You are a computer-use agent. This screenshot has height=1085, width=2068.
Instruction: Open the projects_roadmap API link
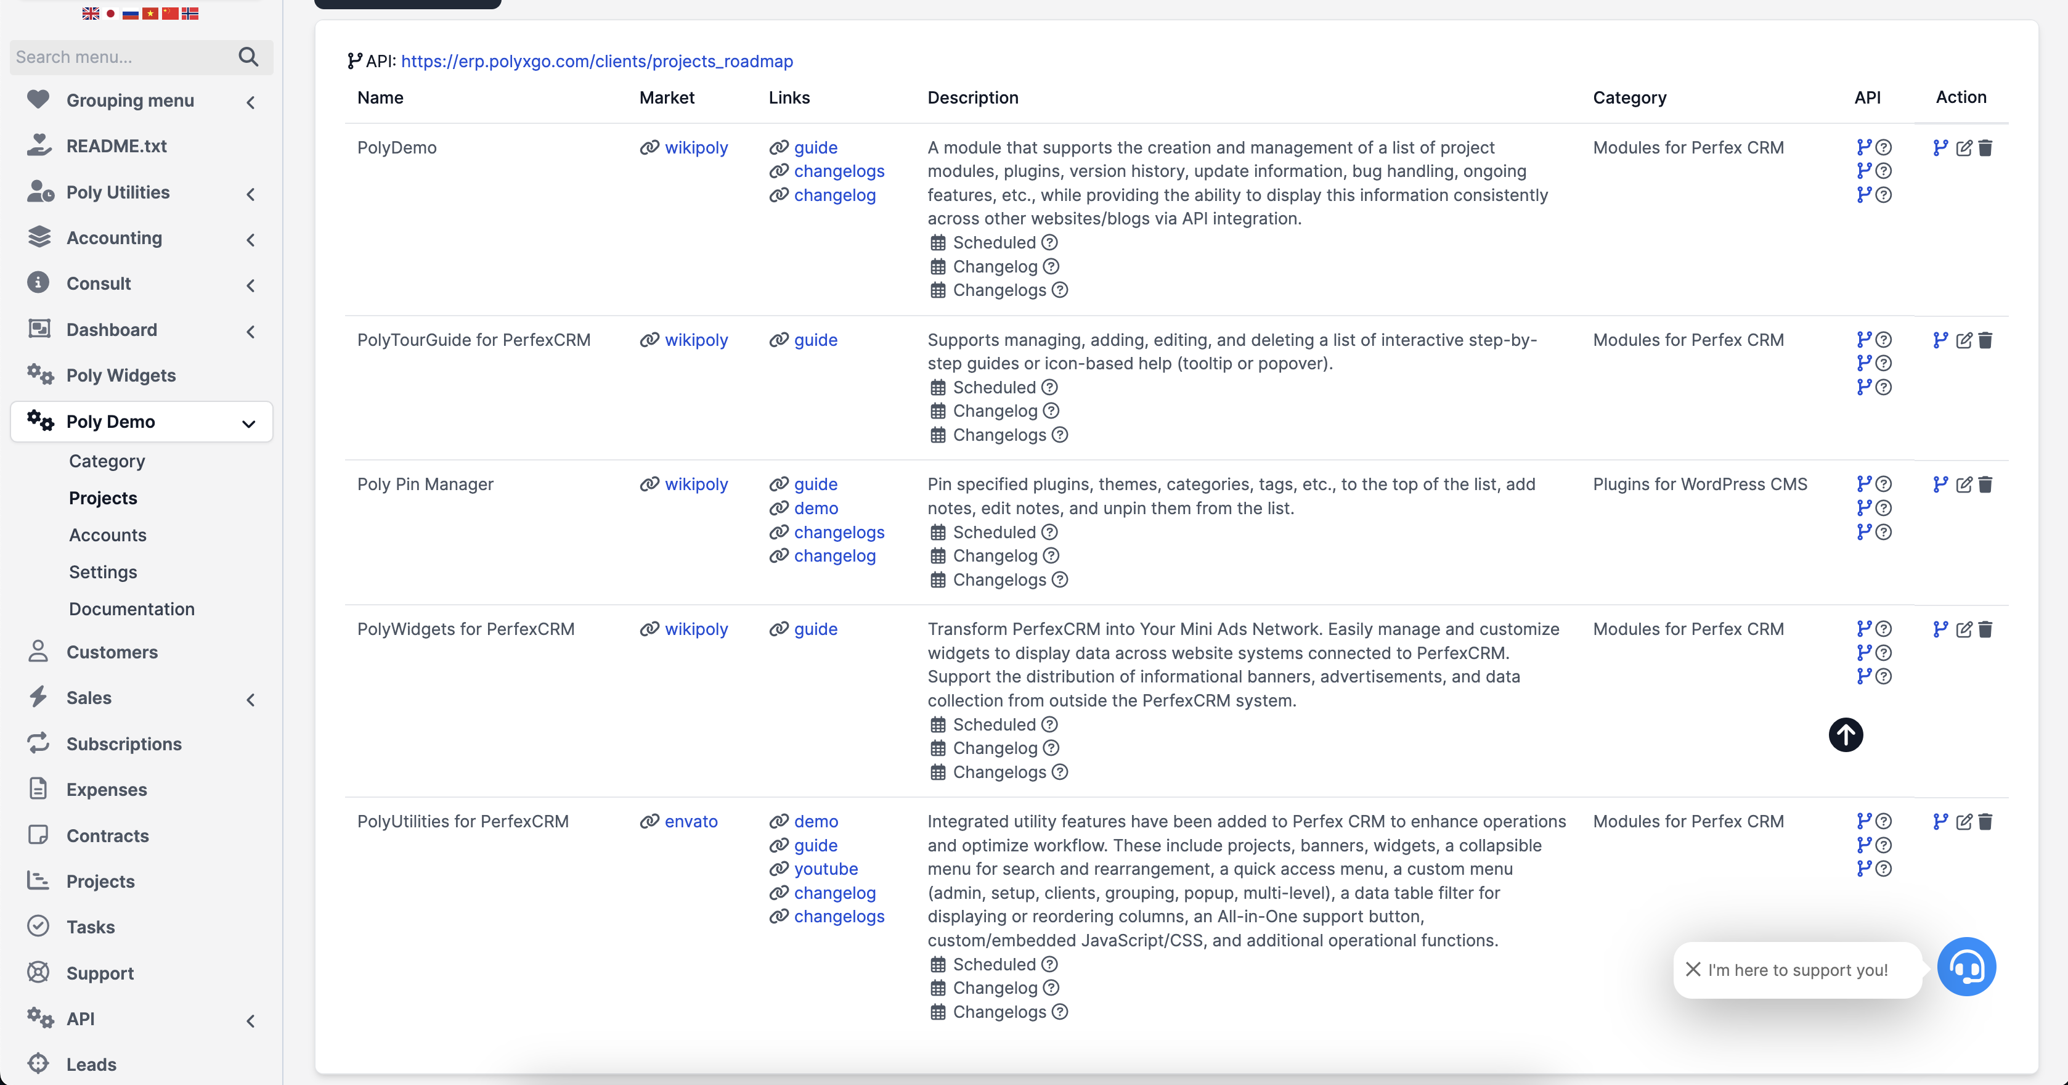(596, 61)
